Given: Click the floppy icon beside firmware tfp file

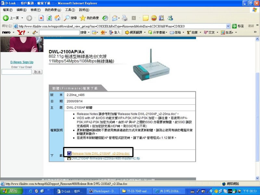Looking at the screenshot, I should click(x=69, y=158).
